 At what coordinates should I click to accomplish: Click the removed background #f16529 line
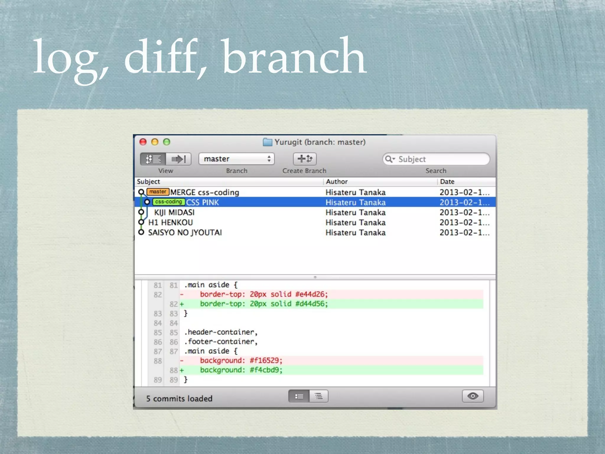click(x=331, y=361)
